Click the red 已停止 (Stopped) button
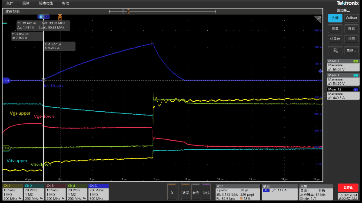362x203 pixels. [348, 187]
